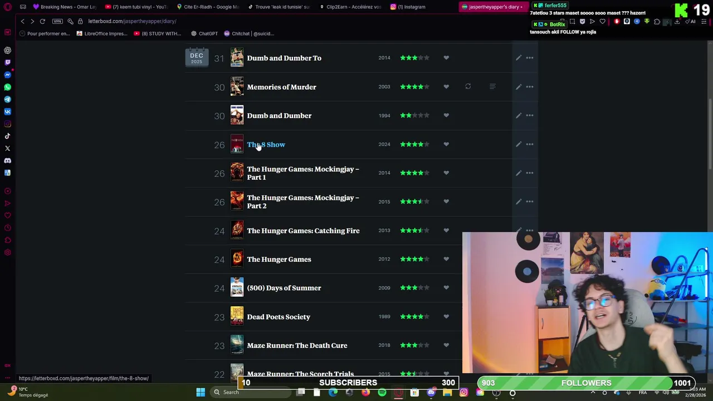Open WhatsApp in the Opera sidebar

tap(7, 87)
